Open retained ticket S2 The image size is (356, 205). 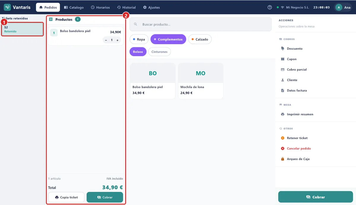[x=22, y=29]
